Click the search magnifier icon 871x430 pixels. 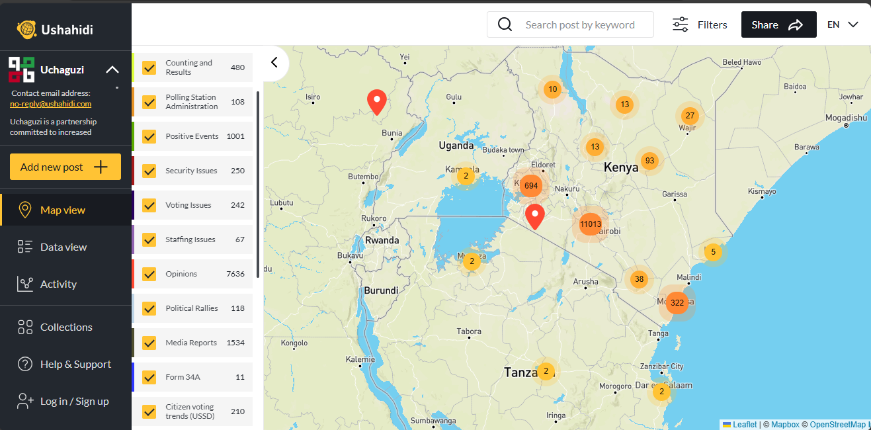coord(505,24)
